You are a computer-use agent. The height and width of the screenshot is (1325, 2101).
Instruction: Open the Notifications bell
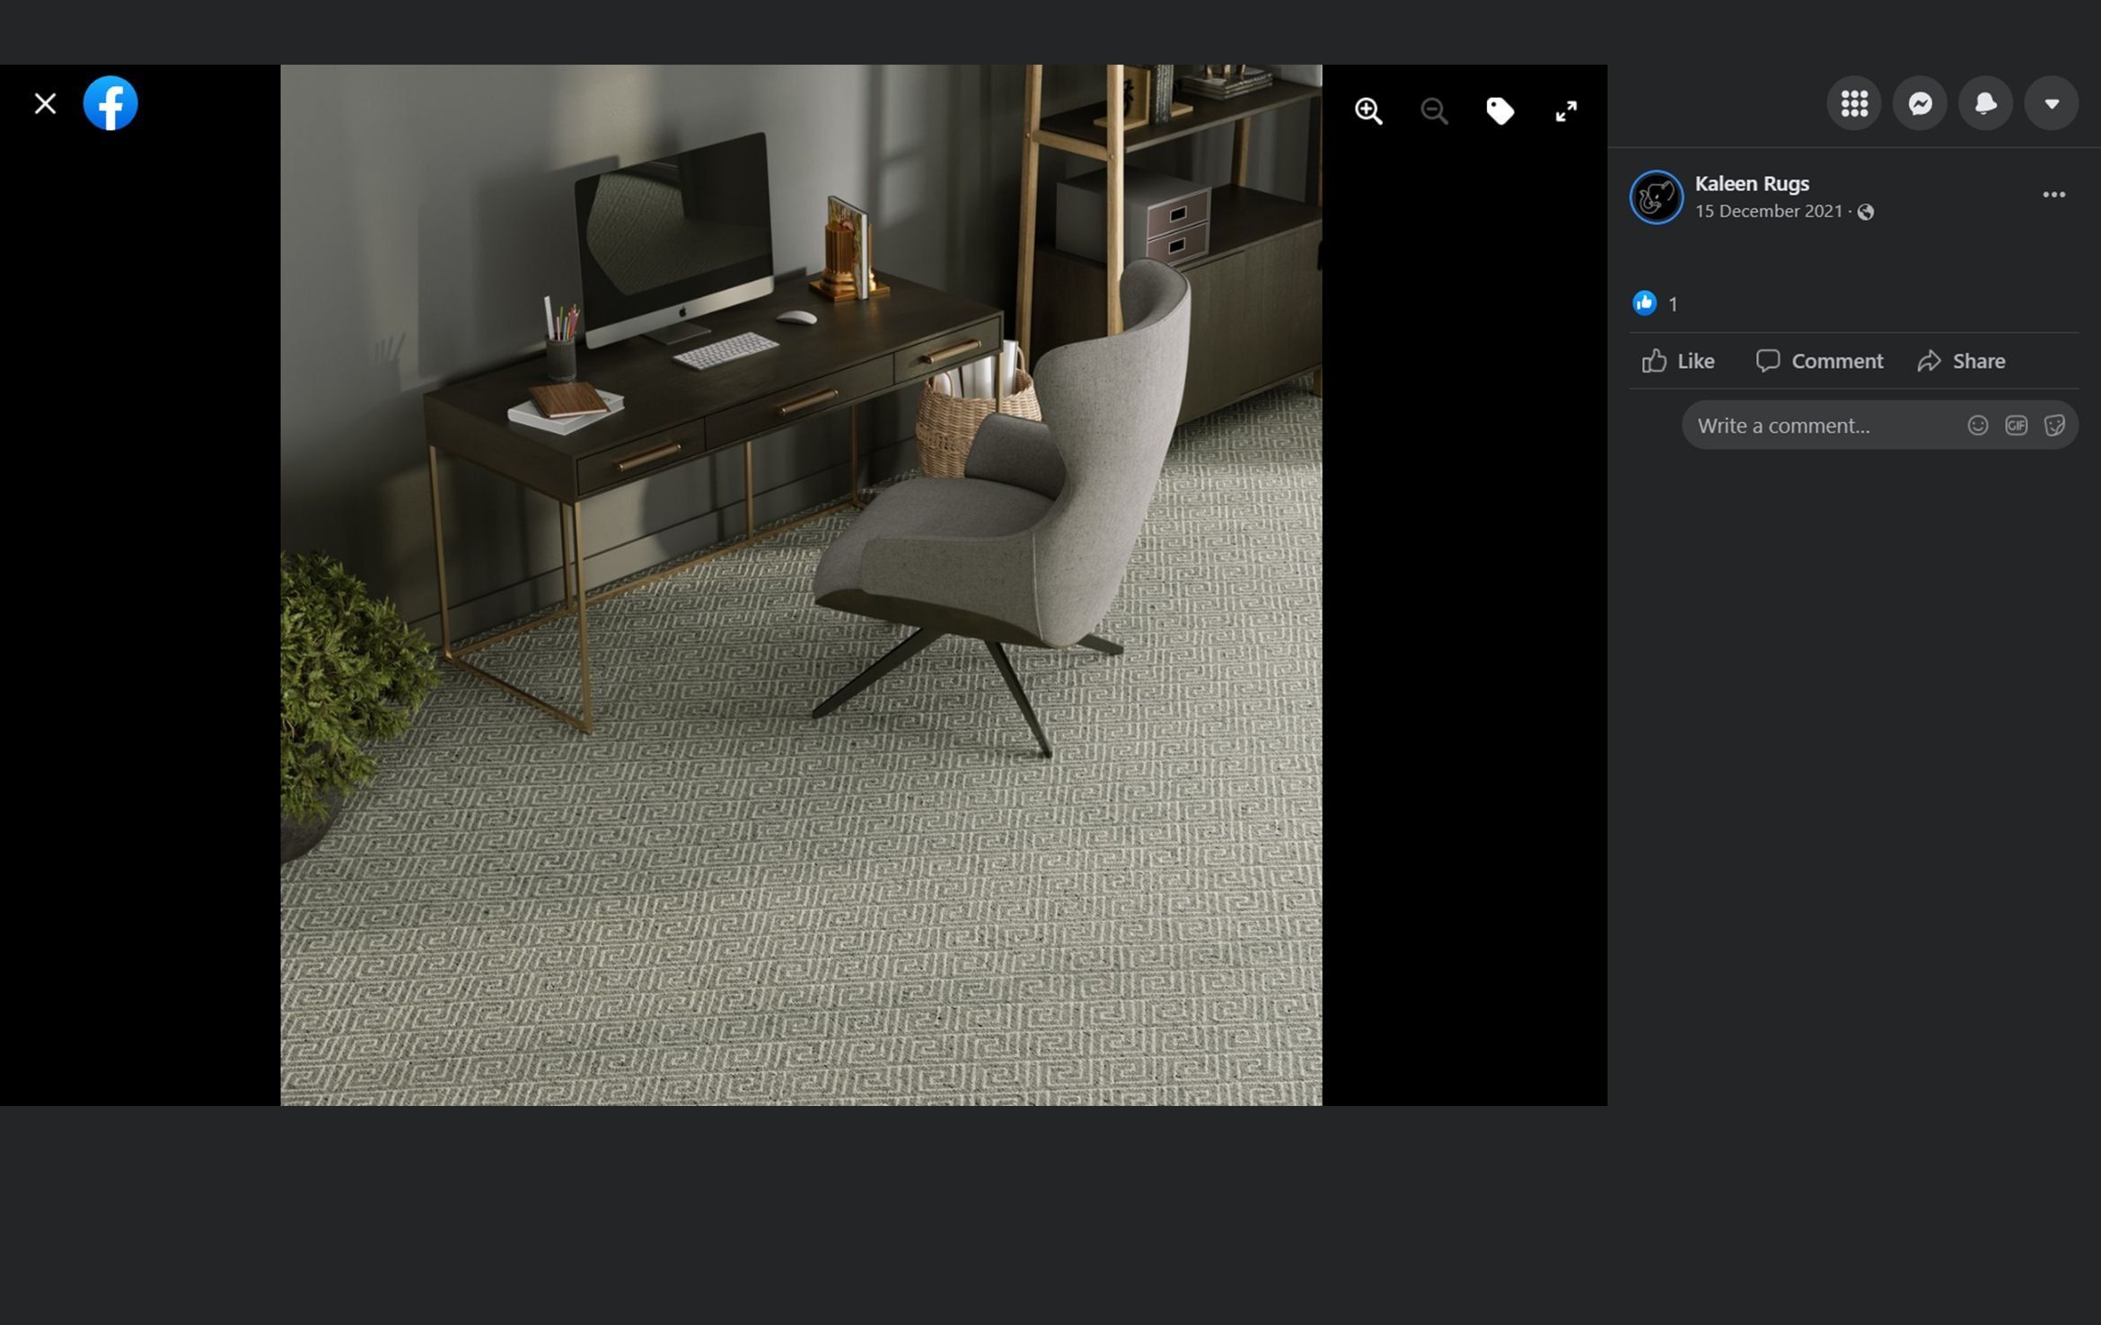click(1984, 103)
